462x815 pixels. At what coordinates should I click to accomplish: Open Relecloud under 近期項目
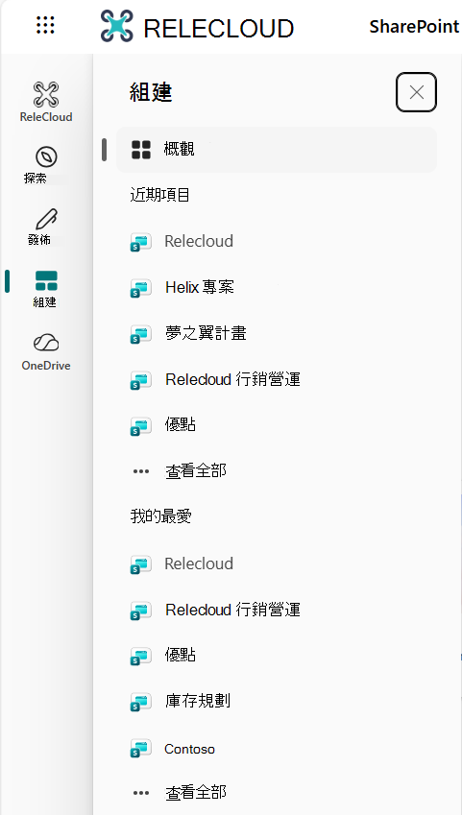(199, 242)
